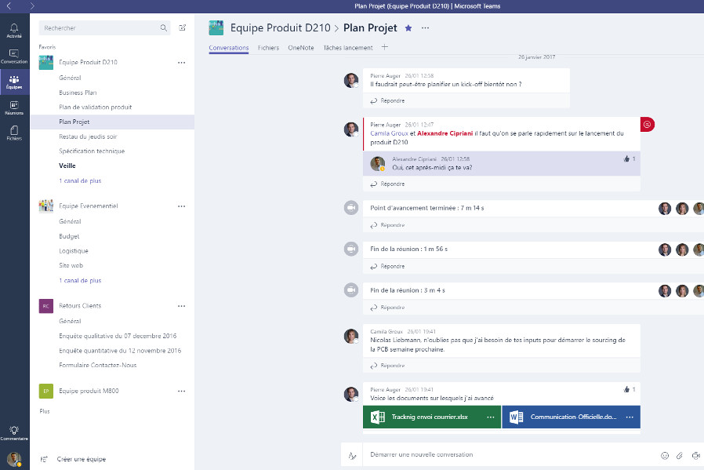Open options for Communication Officielle document
Viewport: 704px width, 470px height.
click(x=630, y=417)
